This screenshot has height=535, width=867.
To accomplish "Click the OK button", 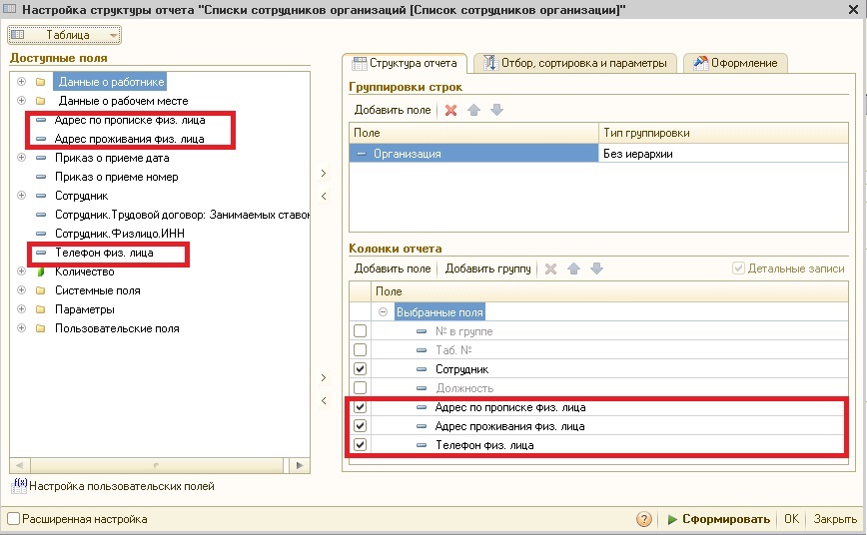I will (791, 519).
